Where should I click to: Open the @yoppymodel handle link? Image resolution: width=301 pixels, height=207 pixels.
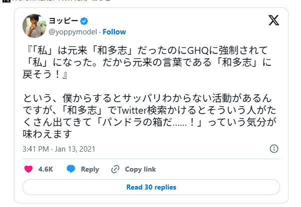73,32
